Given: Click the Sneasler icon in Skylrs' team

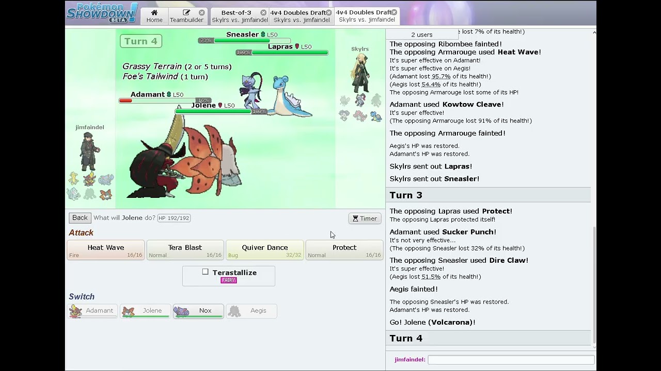Looking at the screenshot, I should pos(360,100).
